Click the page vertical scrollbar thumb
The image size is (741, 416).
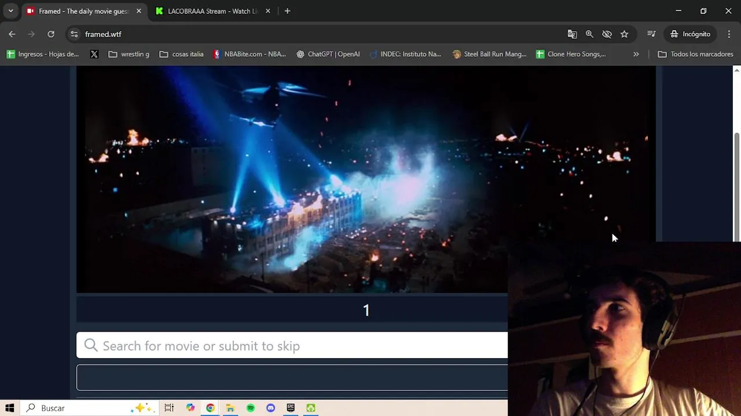(736, 187)
